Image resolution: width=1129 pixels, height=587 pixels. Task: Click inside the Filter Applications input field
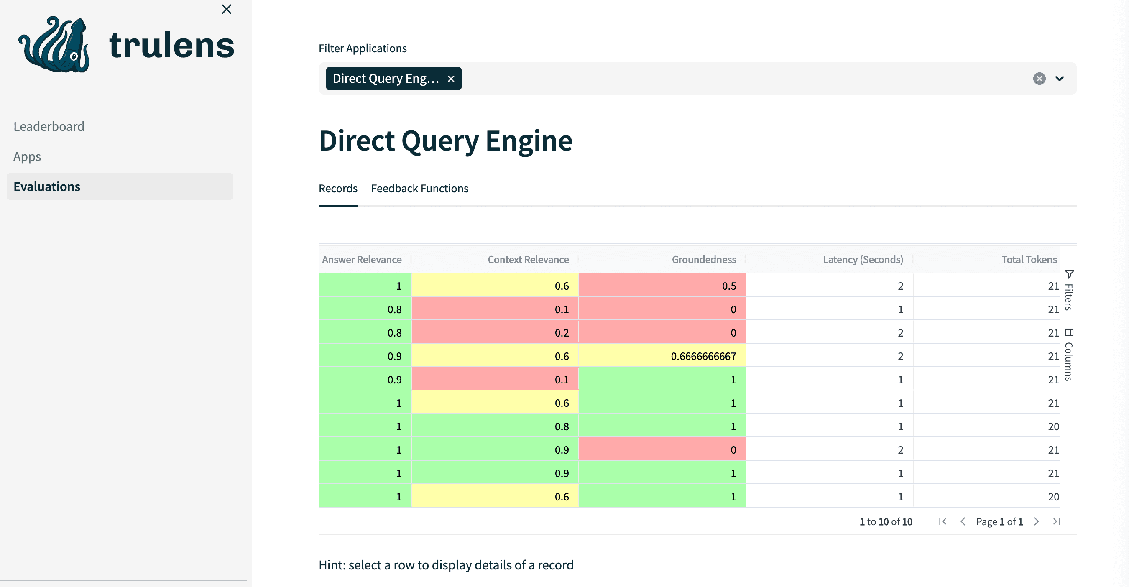701,79
